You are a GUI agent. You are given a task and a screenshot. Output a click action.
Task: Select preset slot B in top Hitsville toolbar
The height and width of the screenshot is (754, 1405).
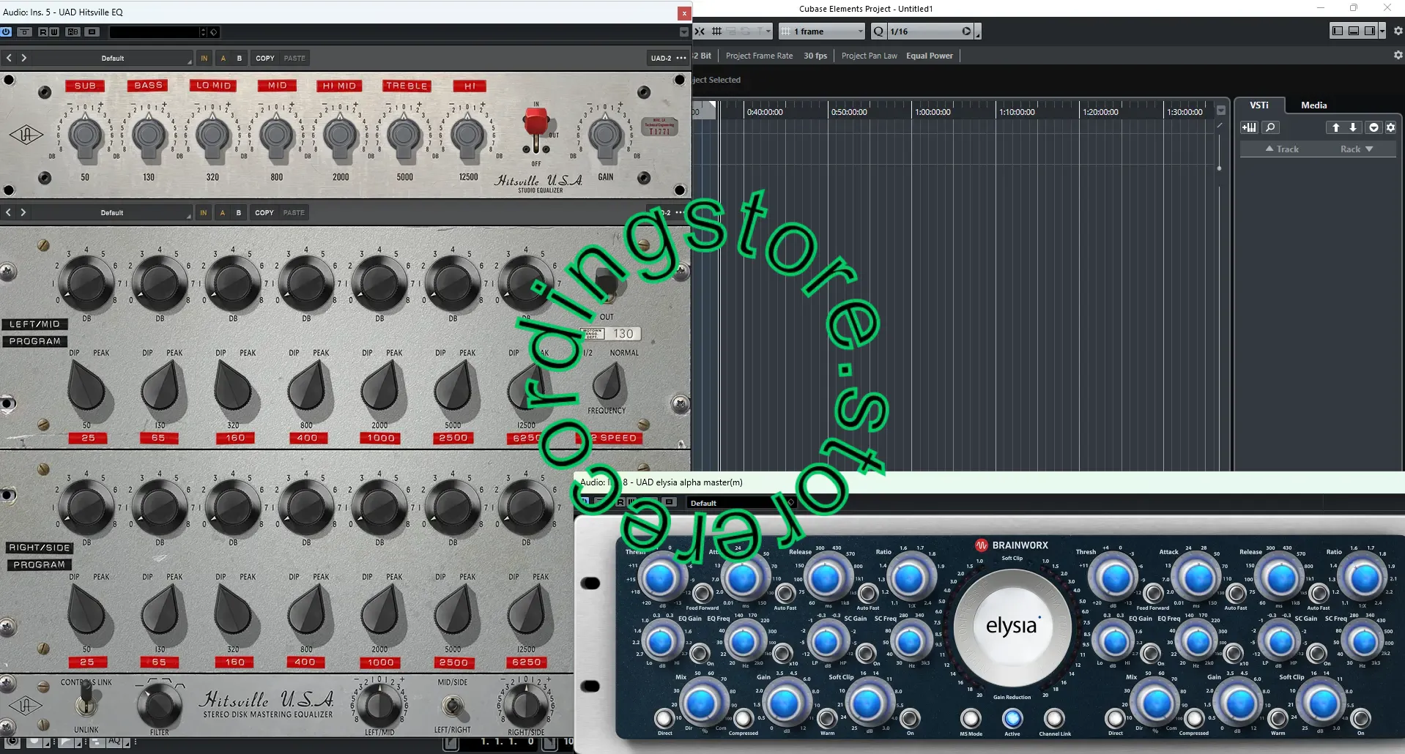tap(239, 58)
